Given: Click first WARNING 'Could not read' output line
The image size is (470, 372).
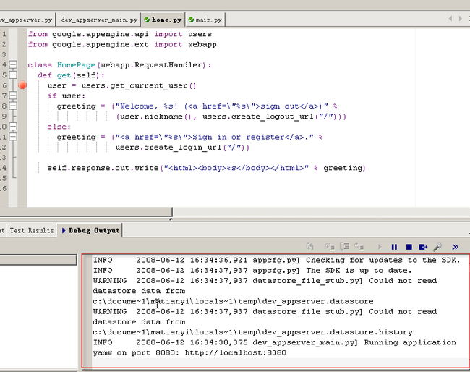Looking at the screenshot, I should [x=265, y=281].
